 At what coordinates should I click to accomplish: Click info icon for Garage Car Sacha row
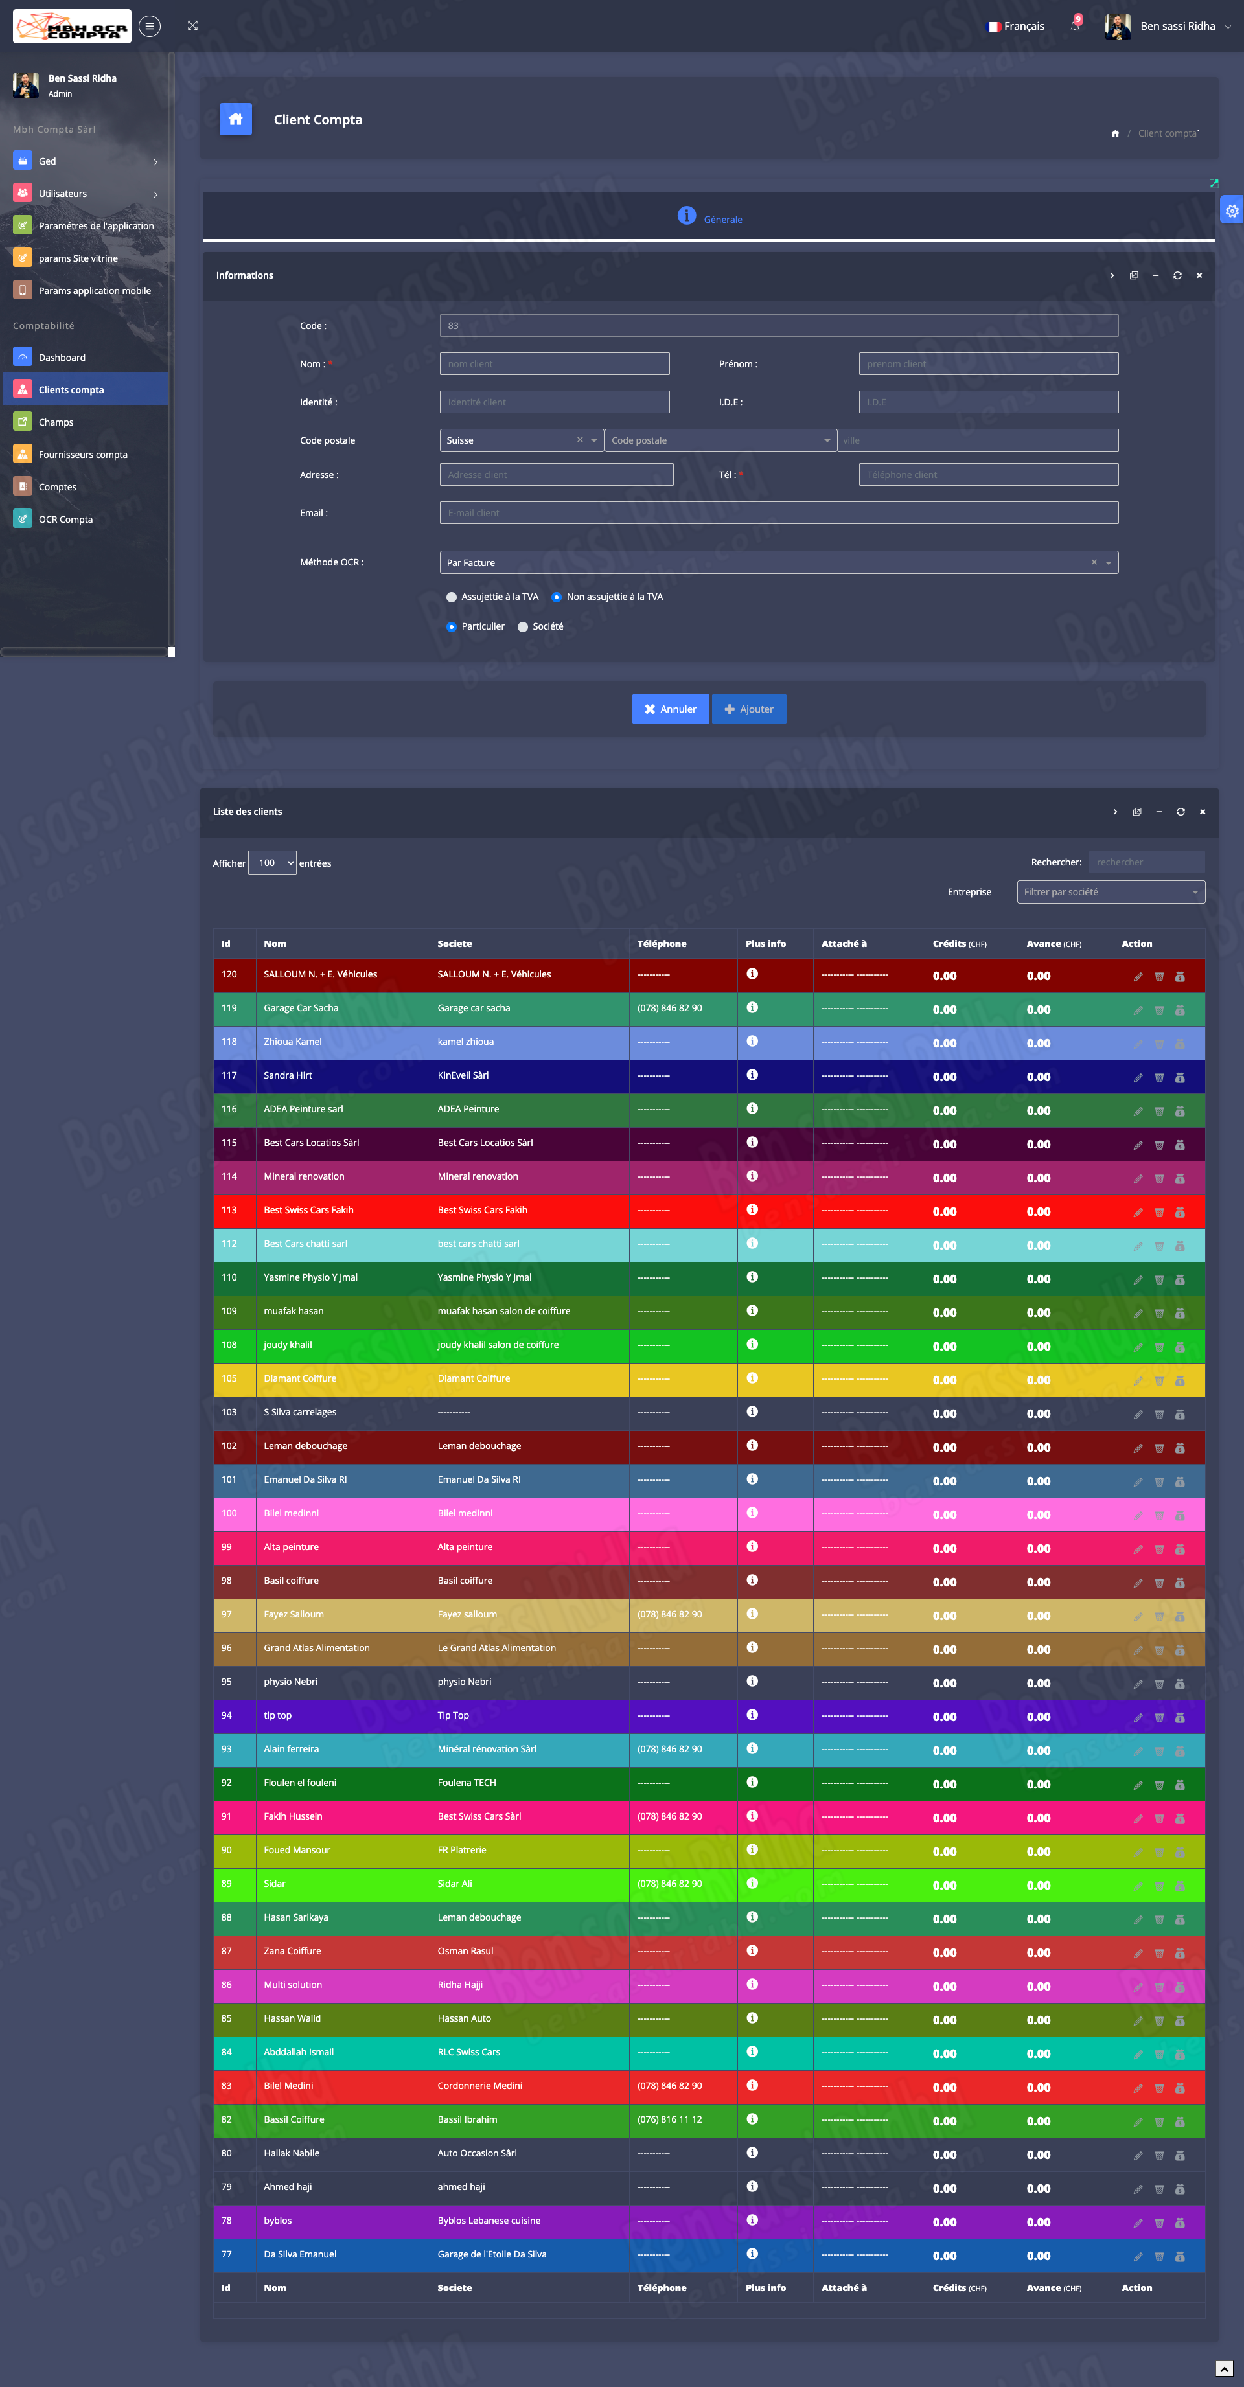752,1007
